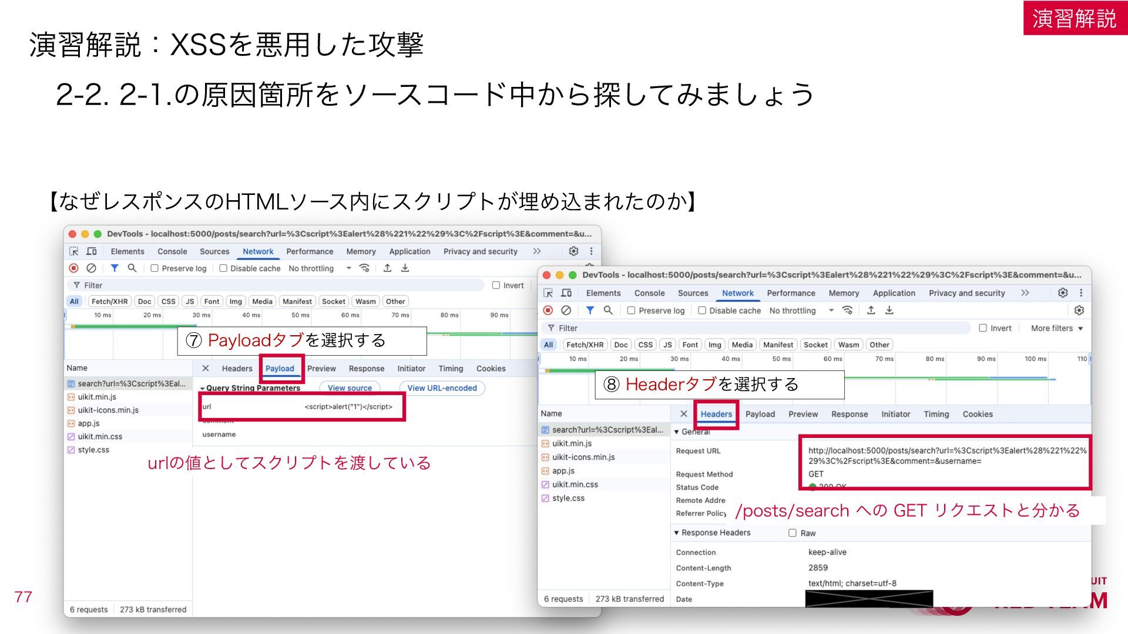The width and height of the screenshot is (1128, 634).
Task: Enable Preserve log in left DevTools window
Action: [155, 268]
